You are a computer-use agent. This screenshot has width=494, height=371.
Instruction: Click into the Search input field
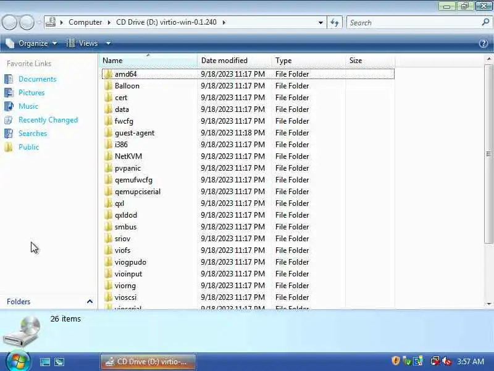[414, 22]
